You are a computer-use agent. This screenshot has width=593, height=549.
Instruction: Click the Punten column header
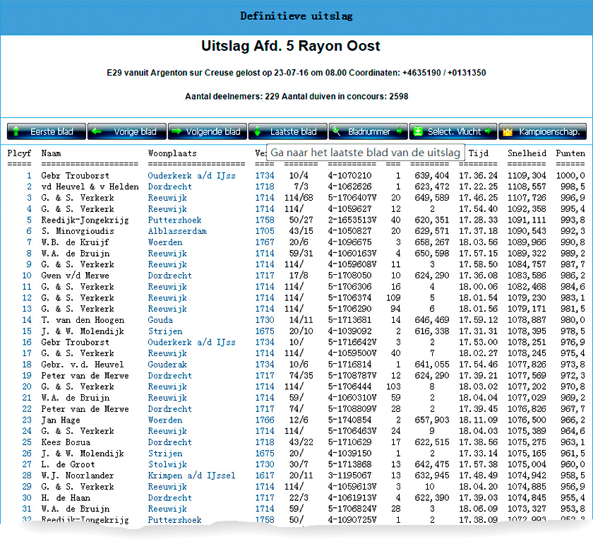click(570, 153)
